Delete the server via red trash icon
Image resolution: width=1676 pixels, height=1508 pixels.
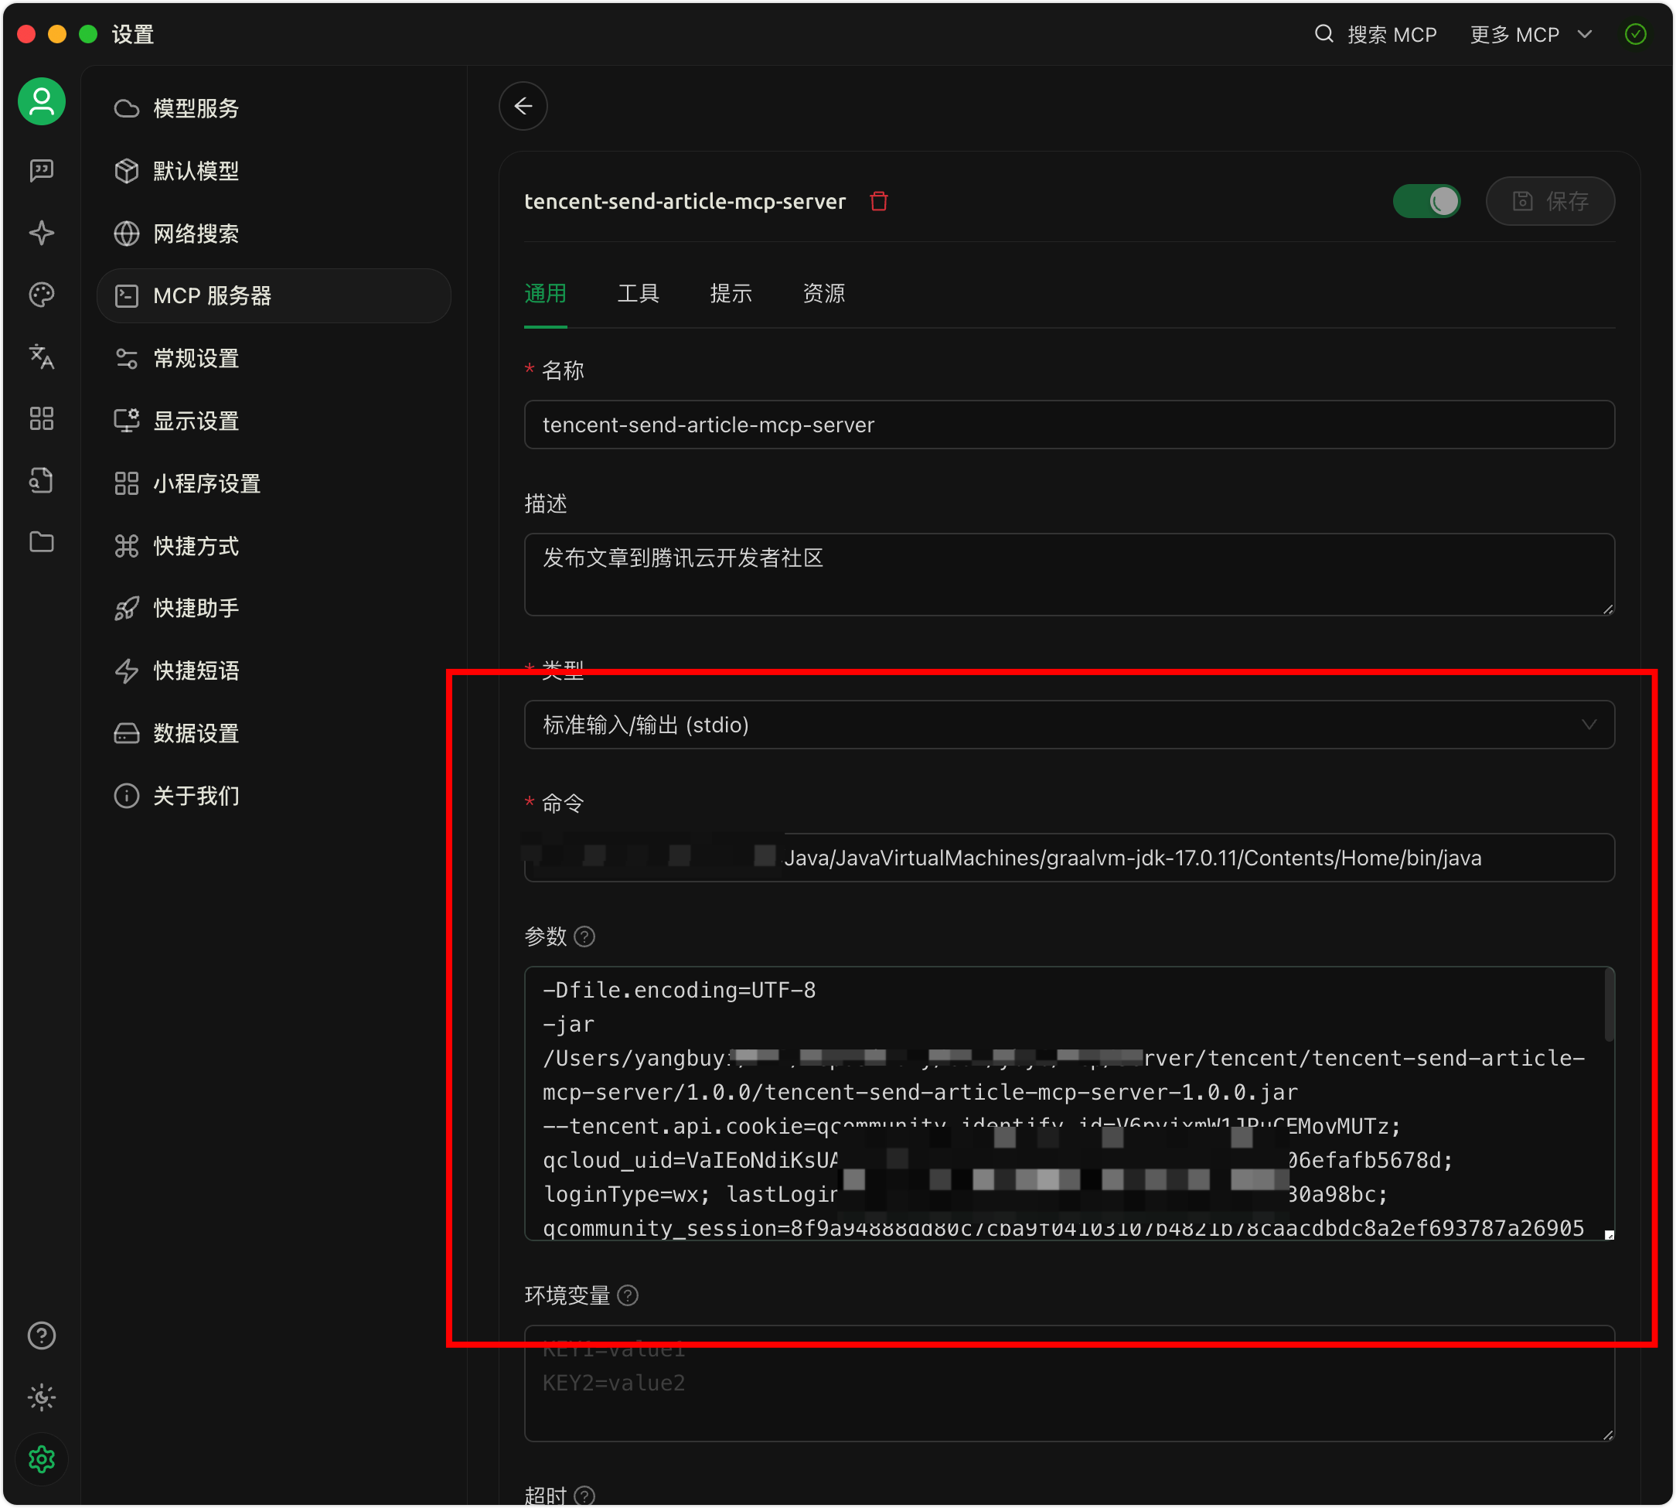880,201
